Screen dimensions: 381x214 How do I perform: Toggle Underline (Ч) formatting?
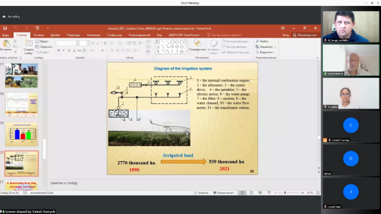[69, 50]
